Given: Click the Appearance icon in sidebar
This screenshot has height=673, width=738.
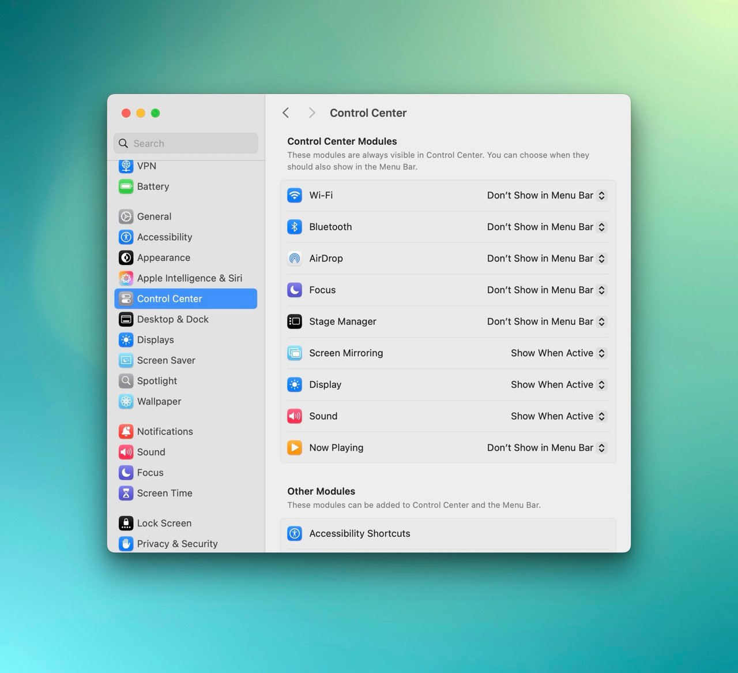Looking at the screenshot, I should (x=126, y=257).
